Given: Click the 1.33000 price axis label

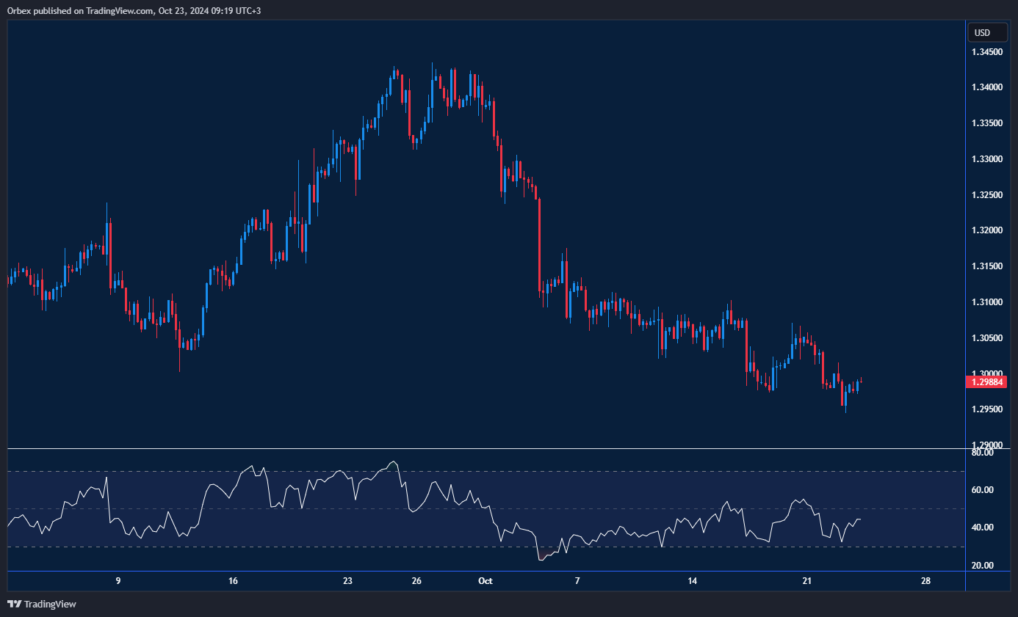Looking at the screenshot, I should point(987,159).
